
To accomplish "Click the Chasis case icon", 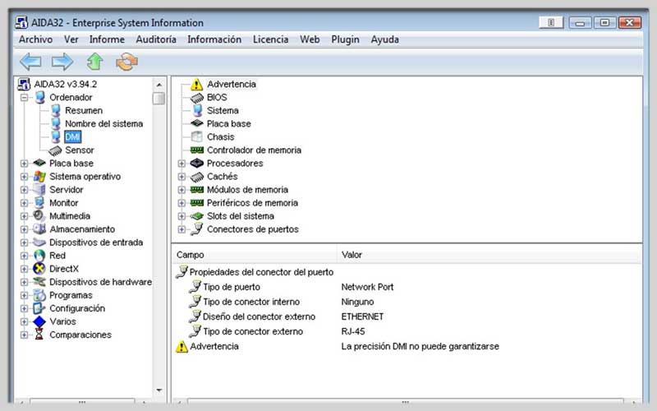I will coord(196,136).
